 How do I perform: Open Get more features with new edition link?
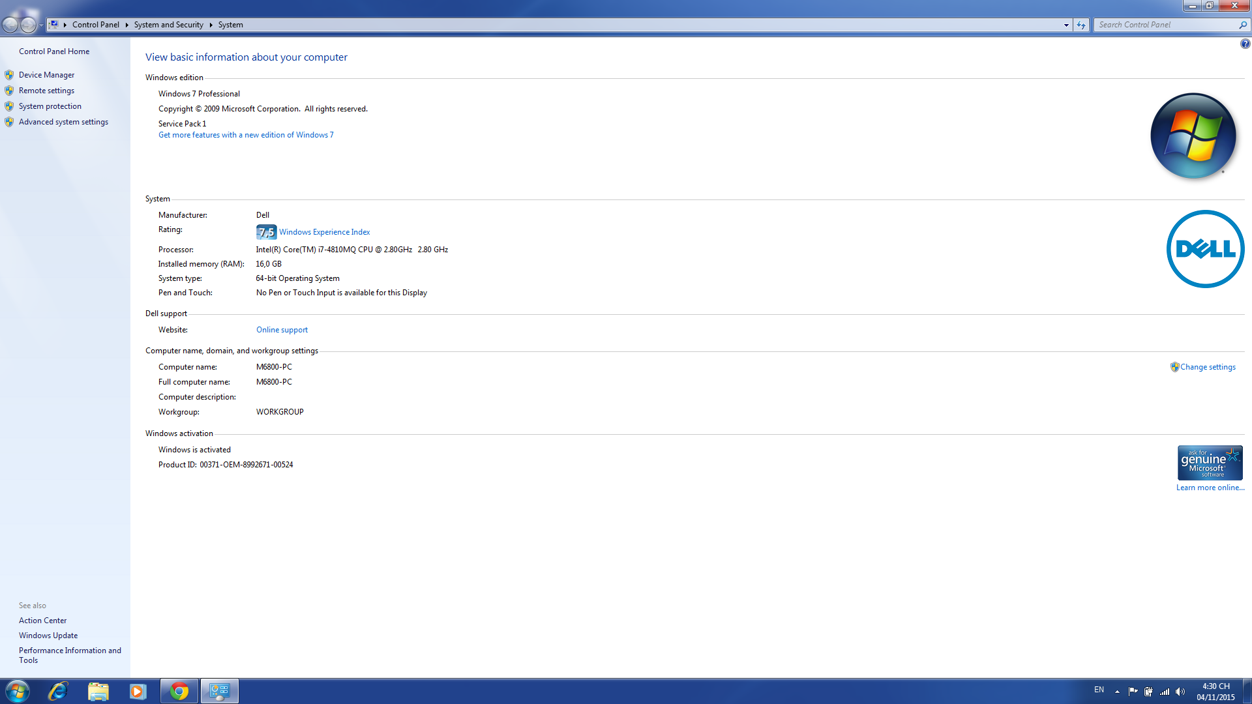tap(246, 135)
